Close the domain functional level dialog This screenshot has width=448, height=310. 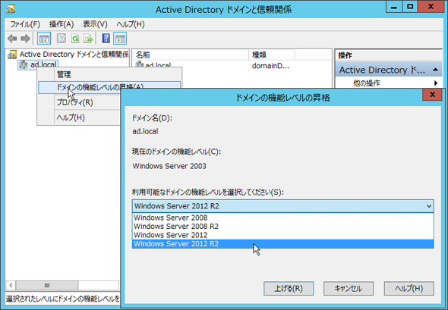coord(432,95)
